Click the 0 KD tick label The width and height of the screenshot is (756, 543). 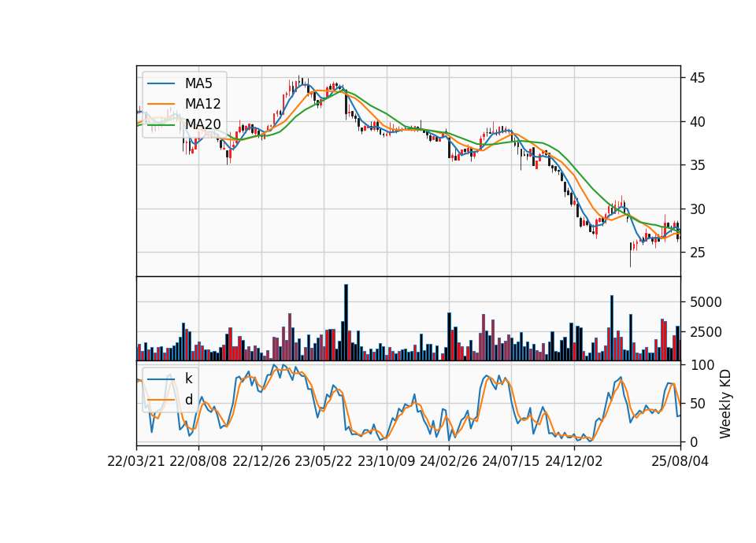click(693, 441)
